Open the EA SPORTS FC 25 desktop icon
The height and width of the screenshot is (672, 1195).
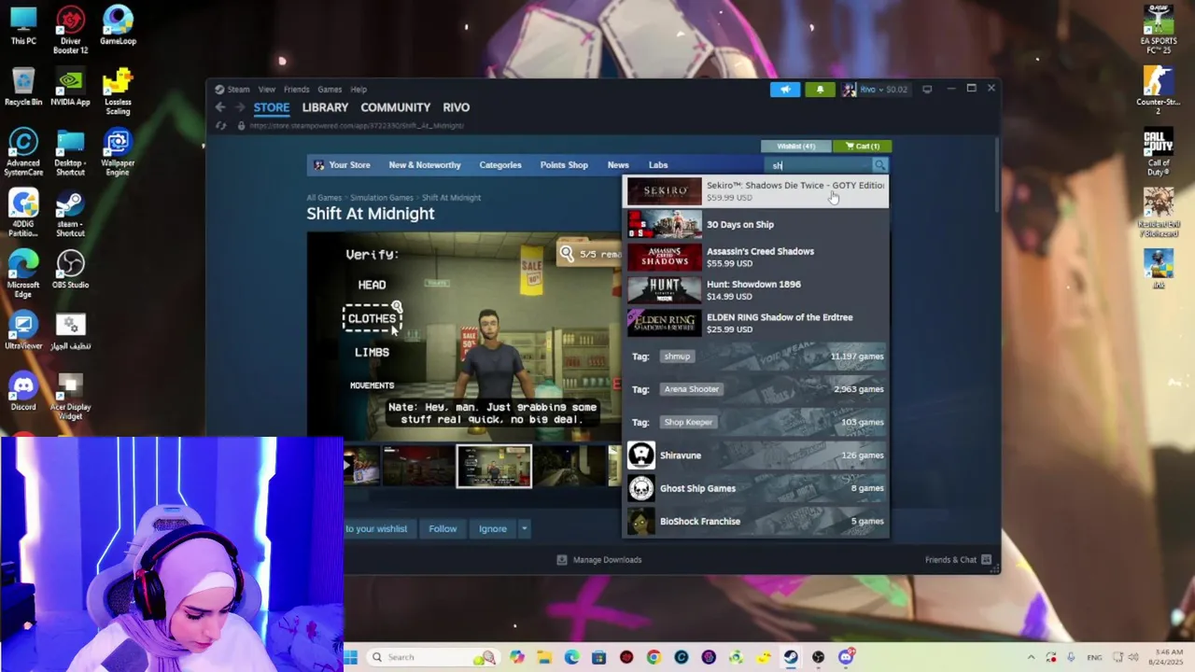pyautogui.click(x=1159, y=30)
